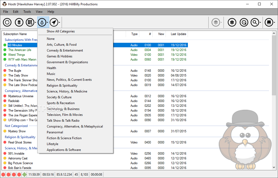Click the magnifier search icon

click(x=255, y=22)
